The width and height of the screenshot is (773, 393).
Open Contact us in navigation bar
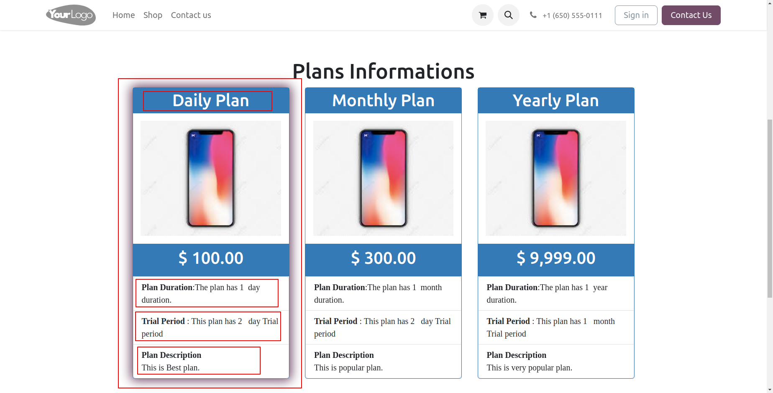[x=191, y=15]
